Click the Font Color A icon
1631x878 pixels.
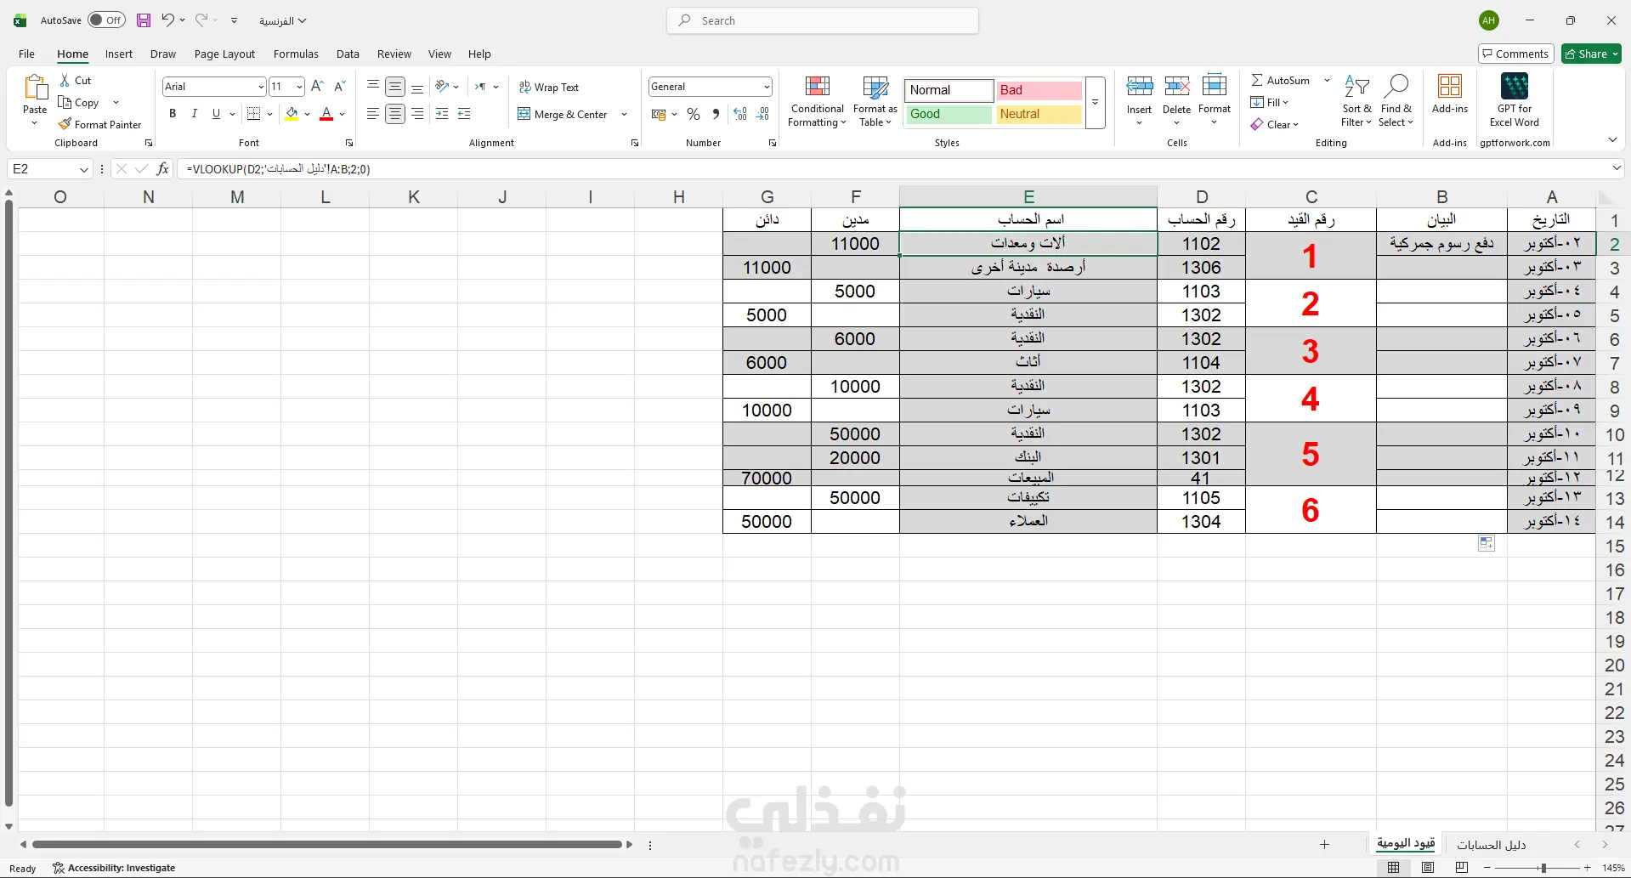point(326,113)
